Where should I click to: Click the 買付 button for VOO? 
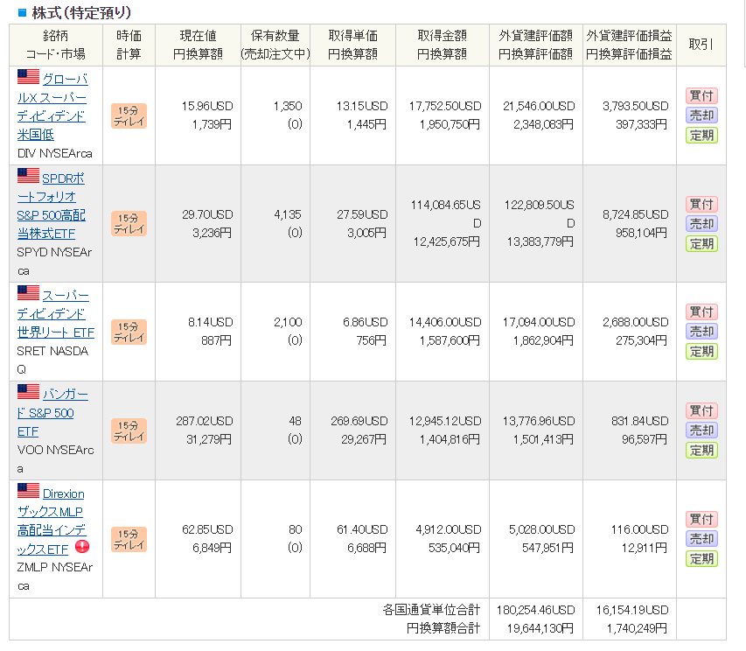[x=701, y=410]
